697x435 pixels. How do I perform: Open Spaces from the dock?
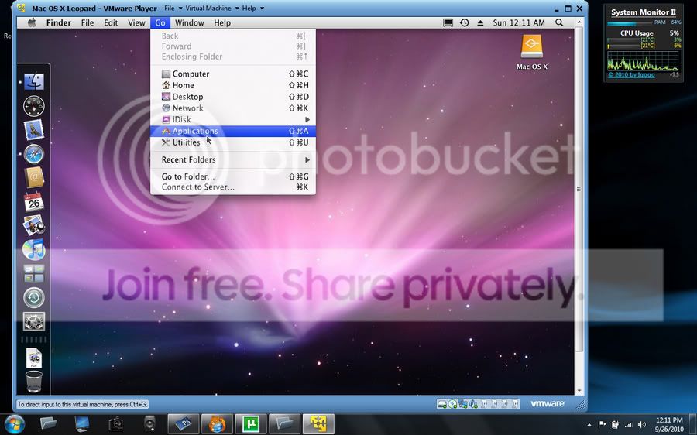click(34, 273)
